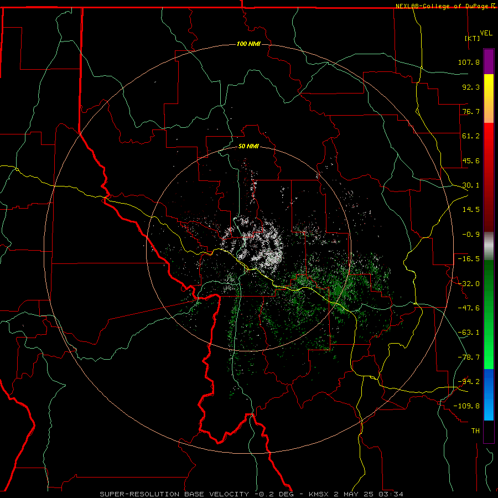Click the TH legend label
This screenshot has width=498, height=498.
coord(475,431)
